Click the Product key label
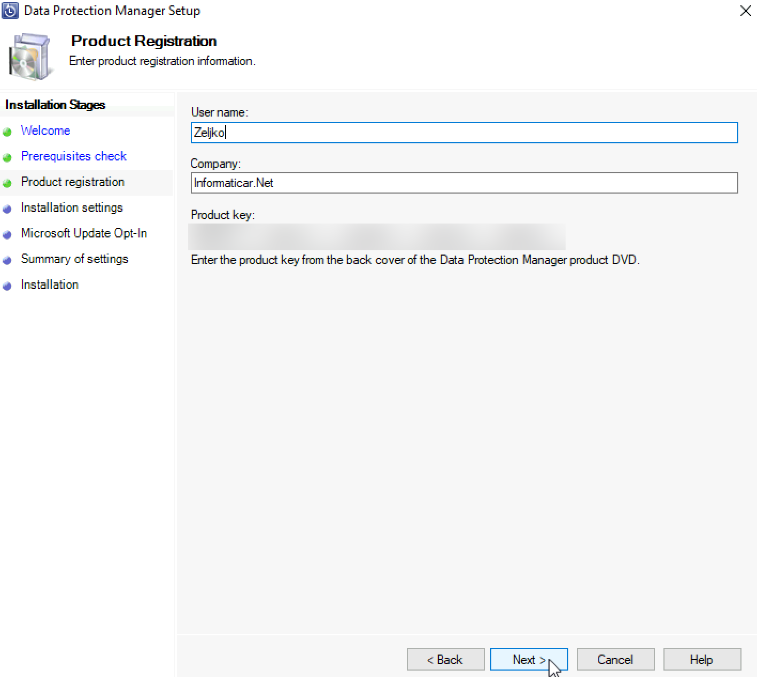This screenshot has height=677, width=757. pos(223,215)
